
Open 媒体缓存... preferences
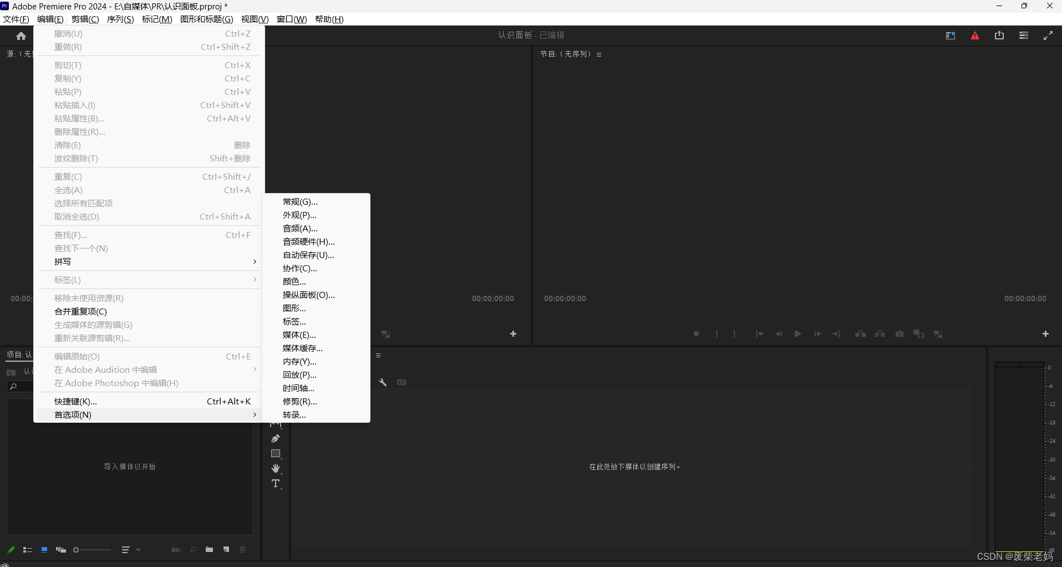pos(316,348)
